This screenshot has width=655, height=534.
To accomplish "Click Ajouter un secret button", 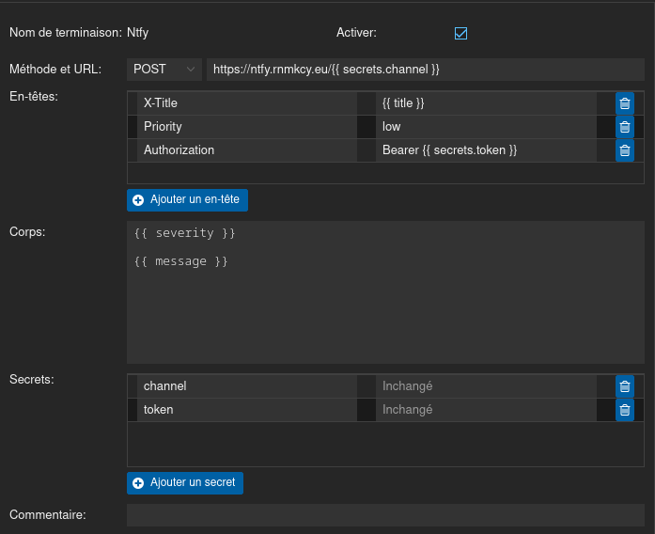I will pyautogui.click(x=185, y=483).
